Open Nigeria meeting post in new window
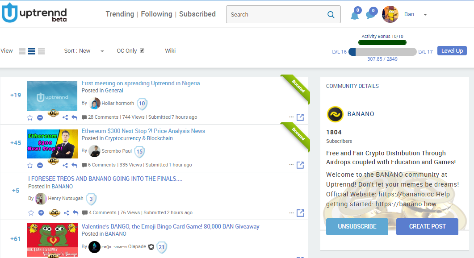474x258 pixels. 300,117
